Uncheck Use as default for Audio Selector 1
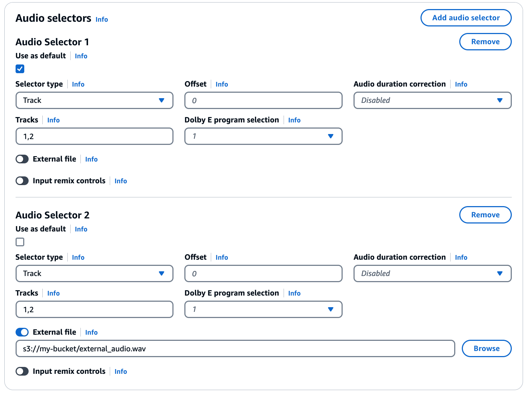 pyautogui.click(x=20, y=69)
